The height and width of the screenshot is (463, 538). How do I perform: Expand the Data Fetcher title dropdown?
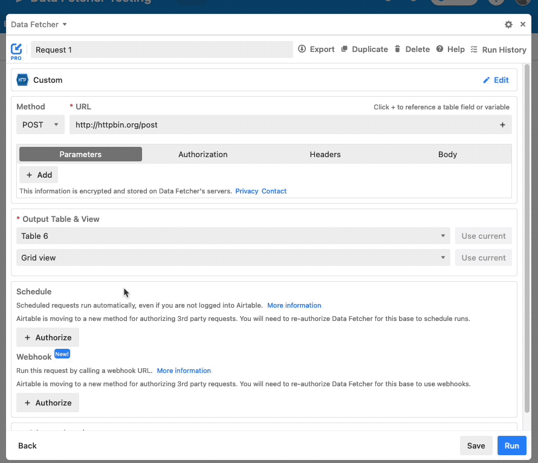65,24
